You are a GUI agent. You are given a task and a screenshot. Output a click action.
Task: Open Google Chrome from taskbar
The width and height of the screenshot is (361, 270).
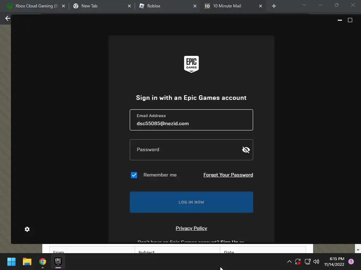coord(43,262)
